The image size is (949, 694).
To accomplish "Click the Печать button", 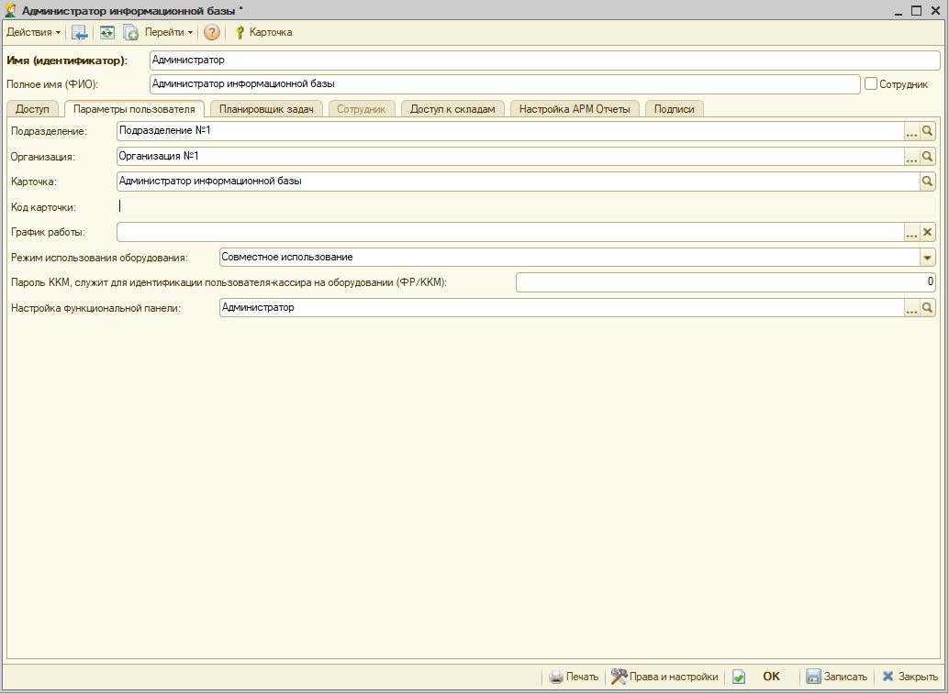I will [x=574, y=677].
